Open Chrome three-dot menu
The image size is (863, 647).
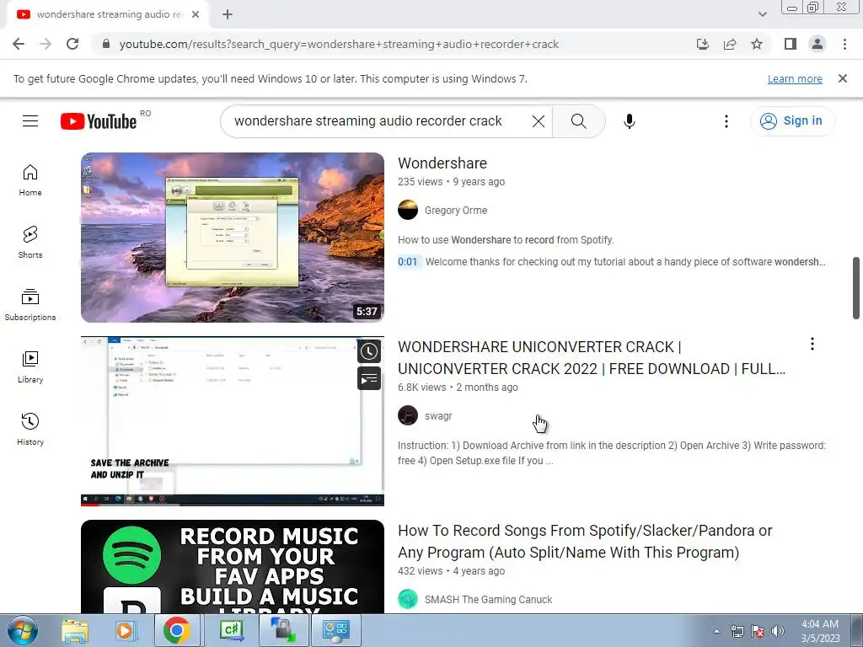click(844, 44)
